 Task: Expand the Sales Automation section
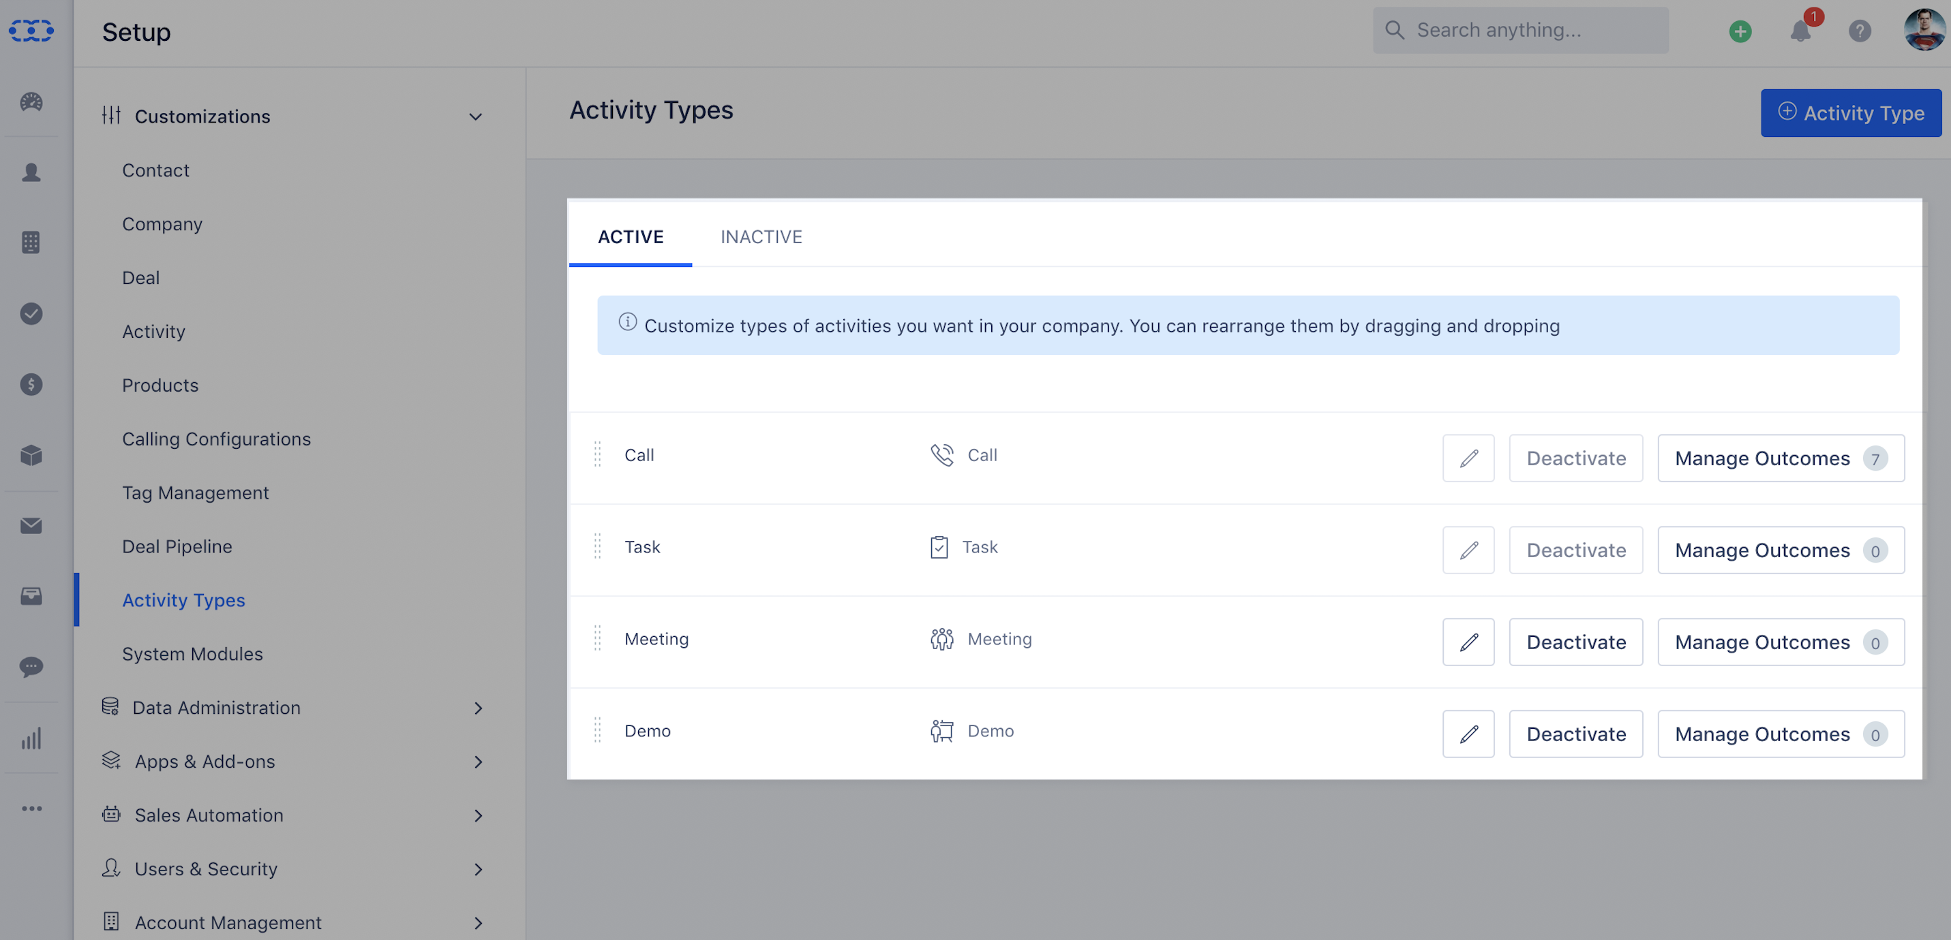pos(478,816)
